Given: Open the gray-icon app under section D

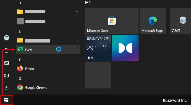Looking at the screenshot, I should 48,21.
